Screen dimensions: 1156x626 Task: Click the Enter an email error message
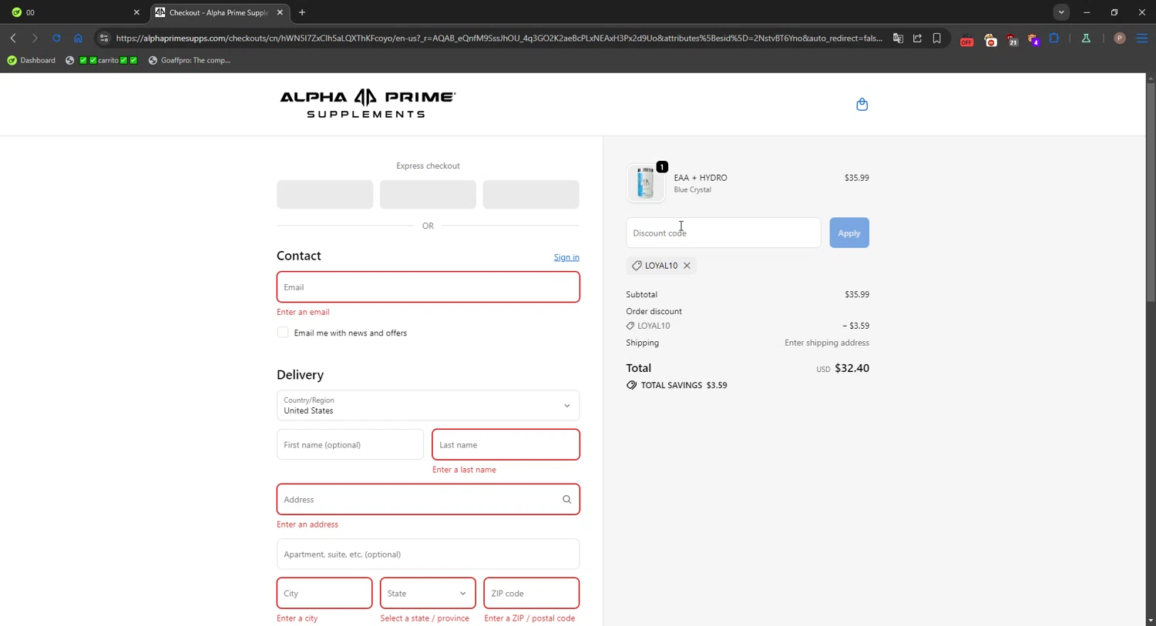[303, 312]
